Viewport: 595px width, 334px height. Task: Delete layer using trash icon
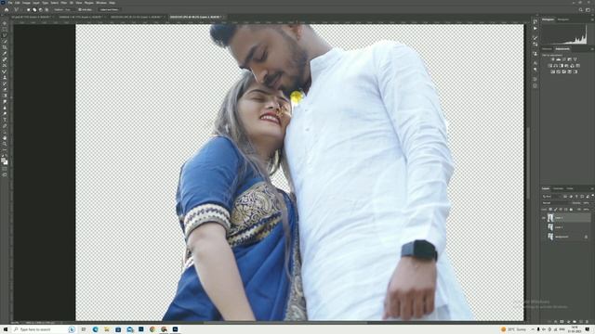587,322
